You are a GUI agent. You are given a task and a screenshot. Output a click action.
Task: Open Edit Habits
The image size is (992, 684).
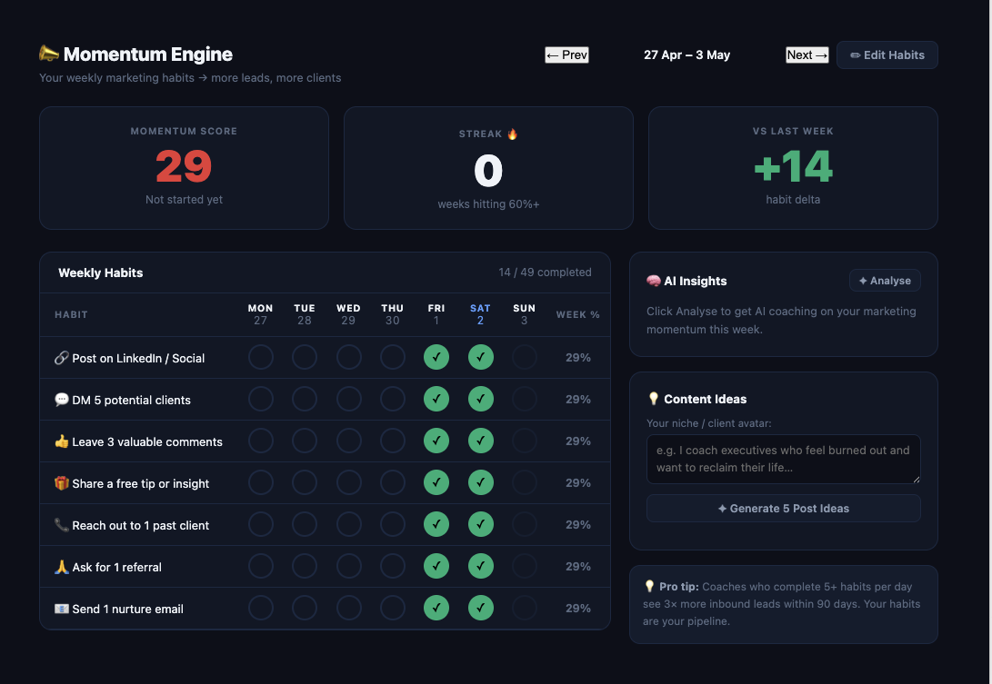[887, 55]
